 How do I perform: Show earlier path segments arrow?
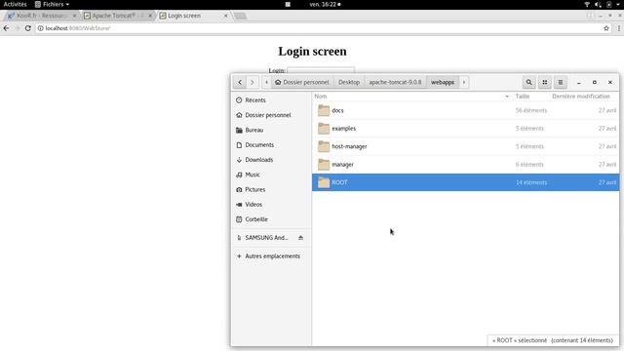point(266,82)
